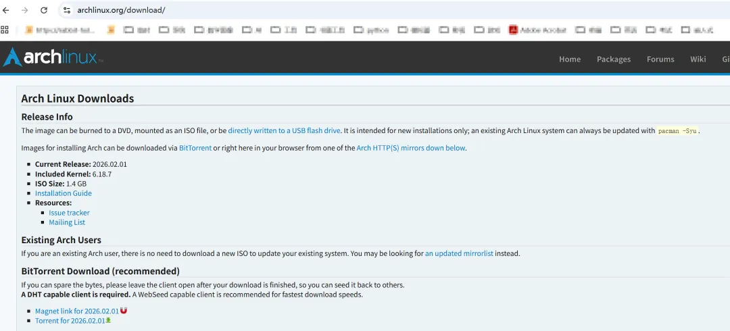The image size is (730, 331).
Task: Follow 'directly written to a USB flash drive' link
Action: (x=284, y=131)
